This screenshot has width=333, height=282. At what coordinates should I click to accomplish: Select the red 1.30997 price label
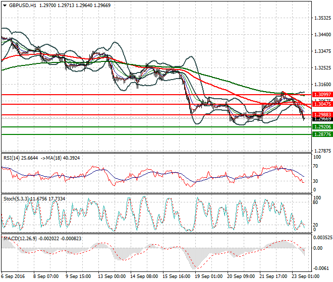pos(321,94)
